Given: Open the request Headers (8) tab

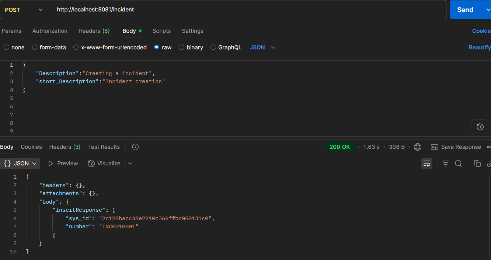Looking at the screenshot, I should coord(94,31).
